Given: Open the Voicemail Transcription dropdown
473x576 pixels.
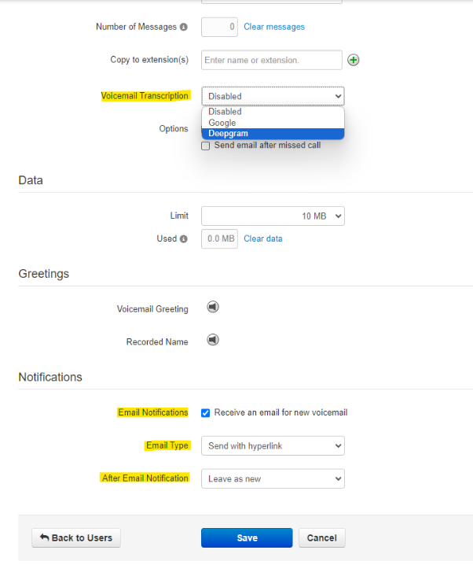Looking at the screenshot, I should (273, 96).
